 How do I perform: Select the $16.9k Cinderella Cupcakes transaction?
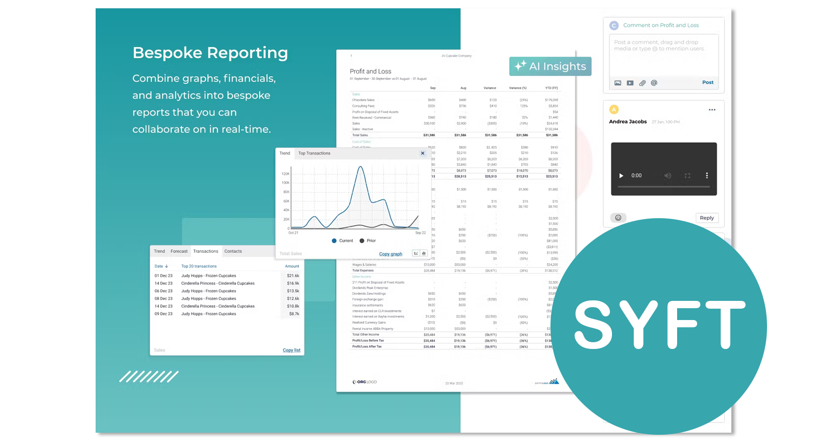pos(227,283)
